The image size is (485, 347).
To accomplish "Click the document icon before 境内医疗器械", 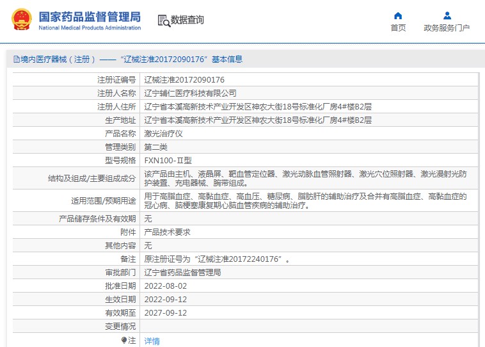I will click(x=16, y=60).
